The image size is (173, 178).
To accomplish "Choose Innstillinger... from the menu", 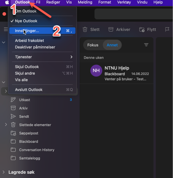I will [x=42, y=31].
